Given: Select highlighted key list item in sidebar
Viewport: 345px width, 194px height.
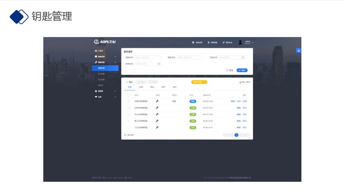Looking at the screenshot, I should 105,68.
